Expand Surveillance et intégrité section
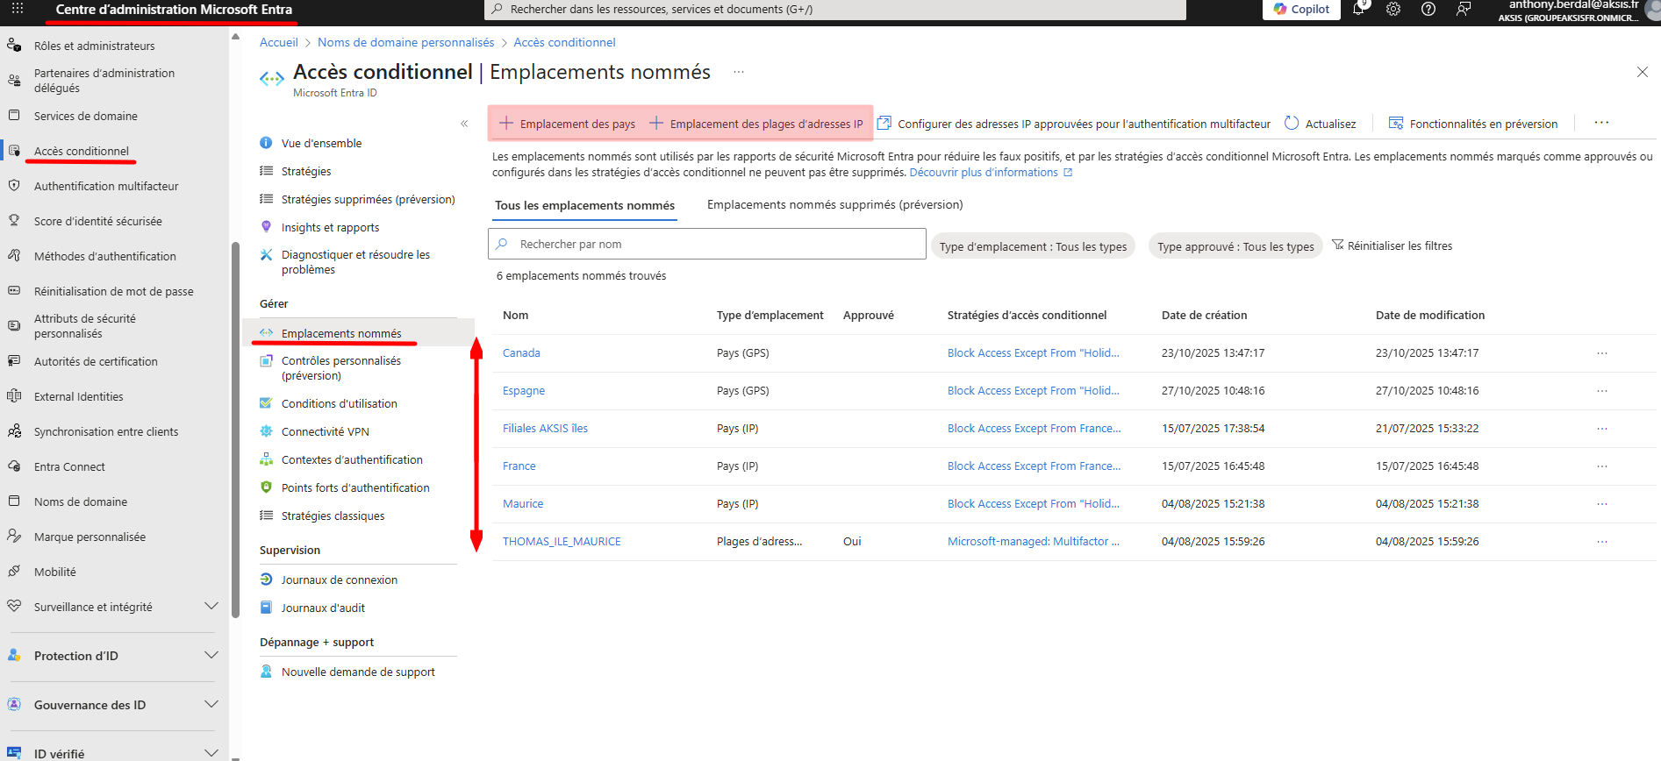Screen dimensions: 1661x761 pyautogui.click(x=211, y=606)
